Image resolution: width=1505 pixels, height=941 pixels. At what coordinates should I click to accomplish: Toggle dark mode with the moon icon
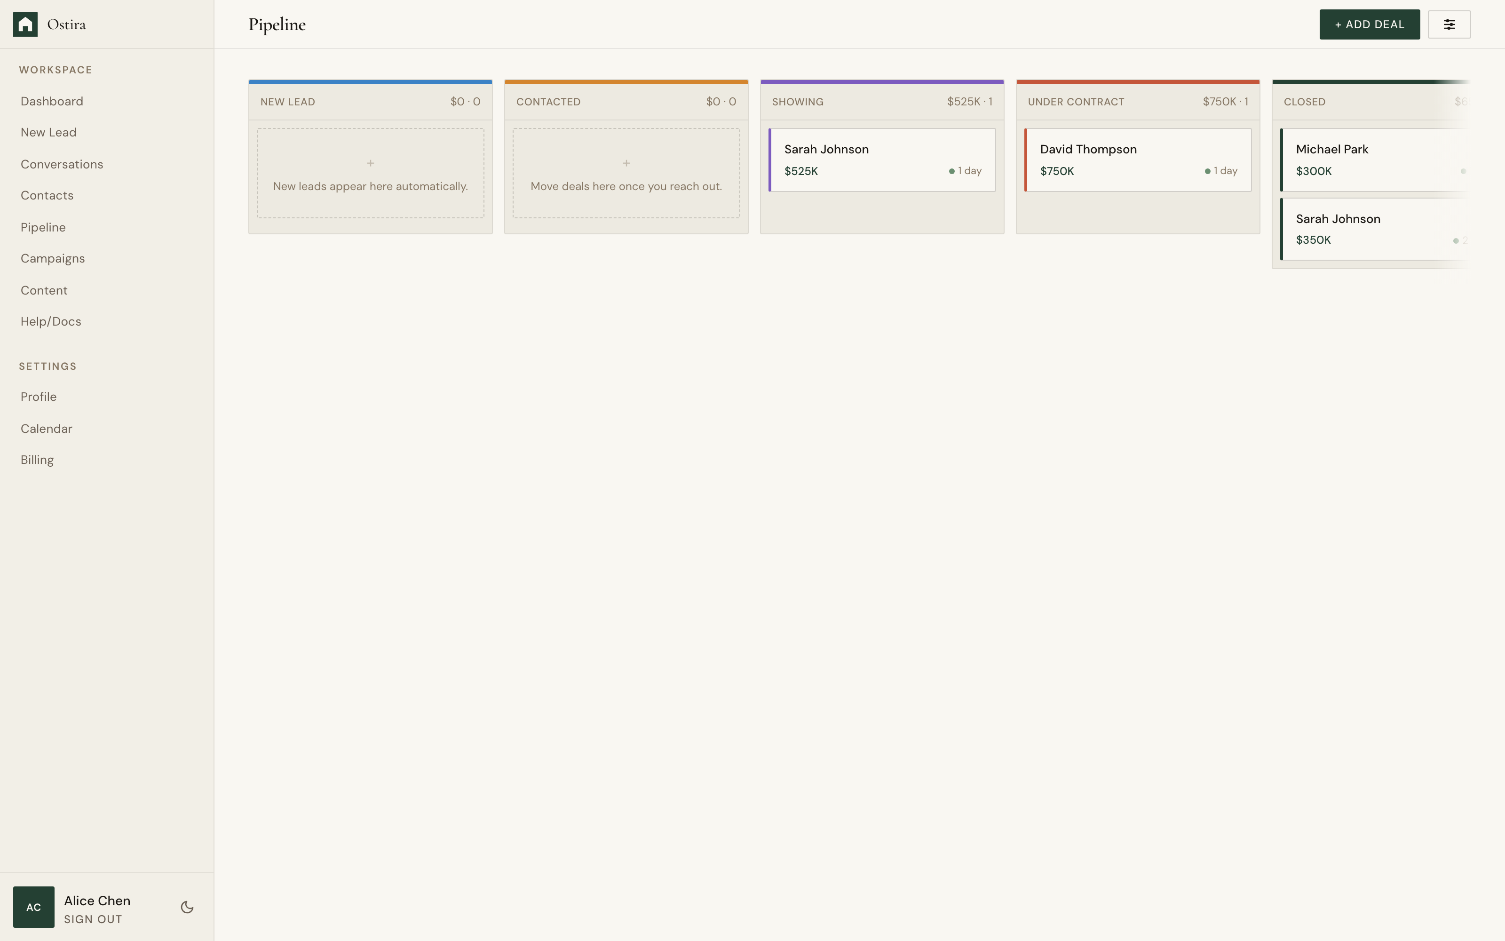point(187,908)
